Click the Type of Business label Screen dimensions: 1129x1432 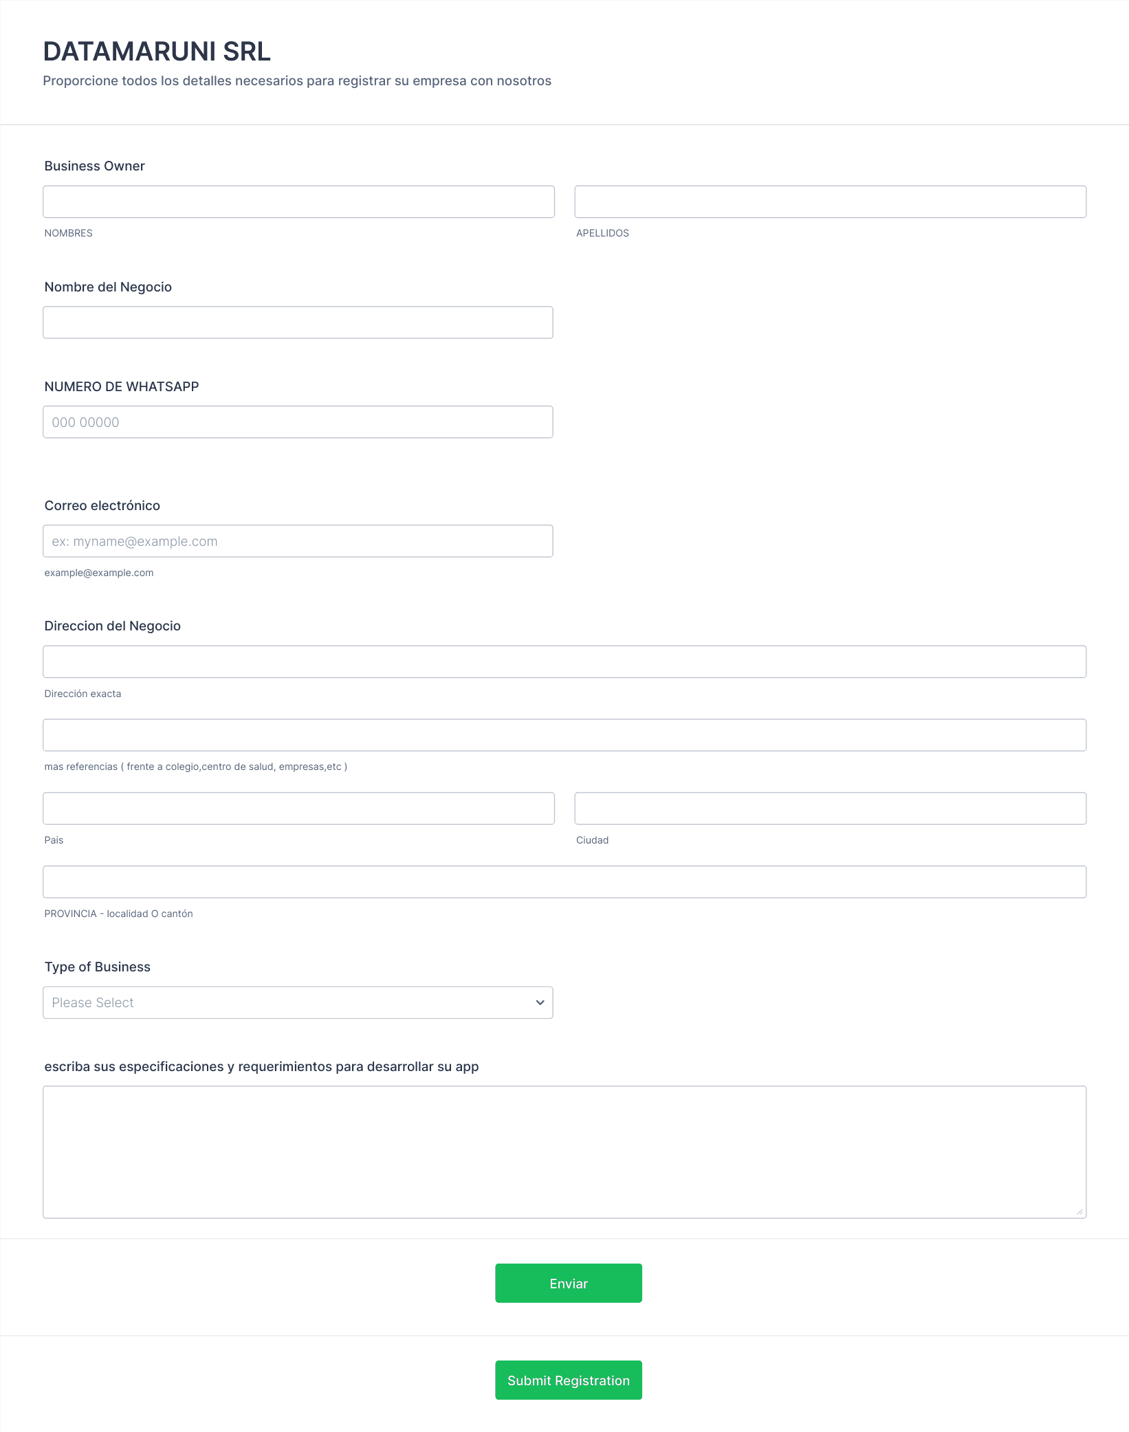pyautogui.click(x=98, y=967)
